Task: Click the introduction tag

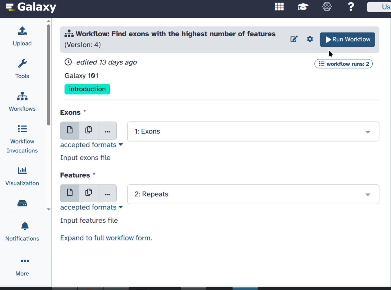Action: click(x=87, y=89)
